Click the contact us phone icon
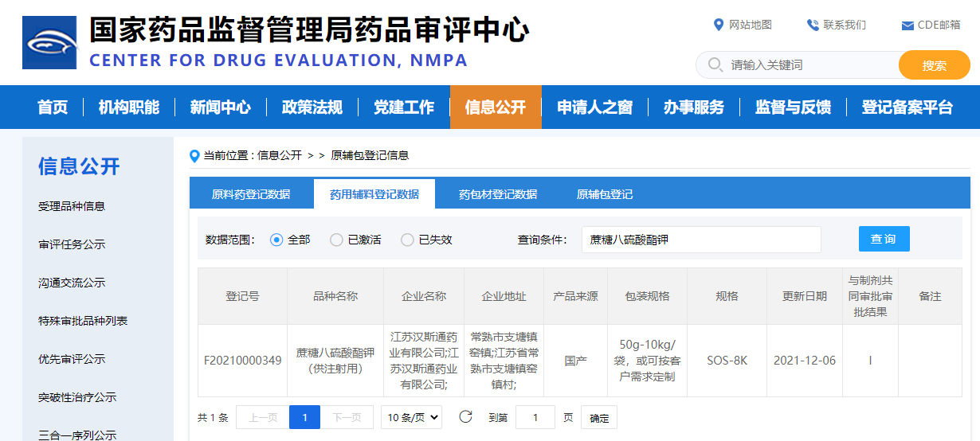980x441 pixels. 813,25
